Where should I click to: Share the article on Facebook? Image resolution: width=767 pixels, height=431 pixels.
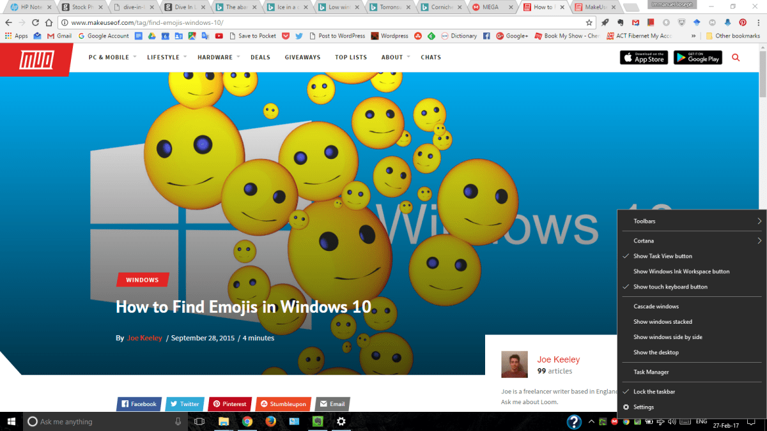138,404
